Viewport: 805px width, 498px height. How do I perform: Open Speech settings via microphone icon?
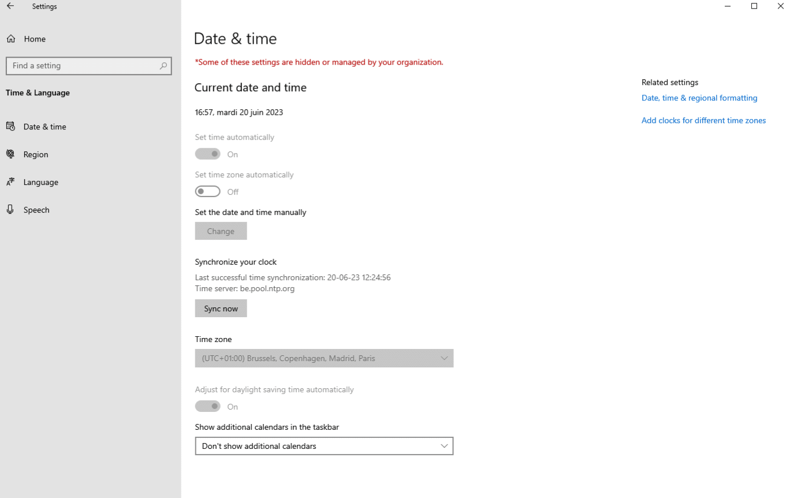point(10,209)
